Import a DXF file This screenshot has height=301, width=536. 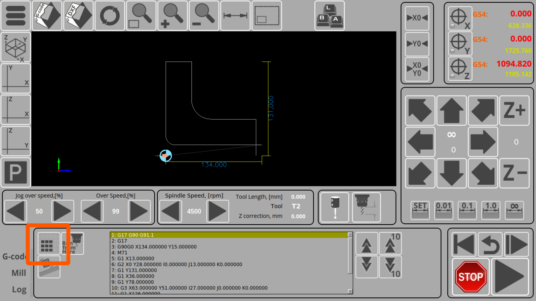[x=78, y=16]
